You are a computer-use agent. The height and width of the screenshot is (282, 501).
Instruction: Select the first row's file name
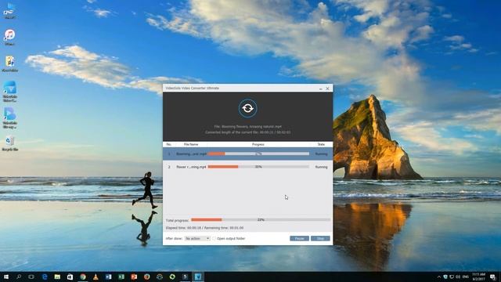[x=191, y=154]
